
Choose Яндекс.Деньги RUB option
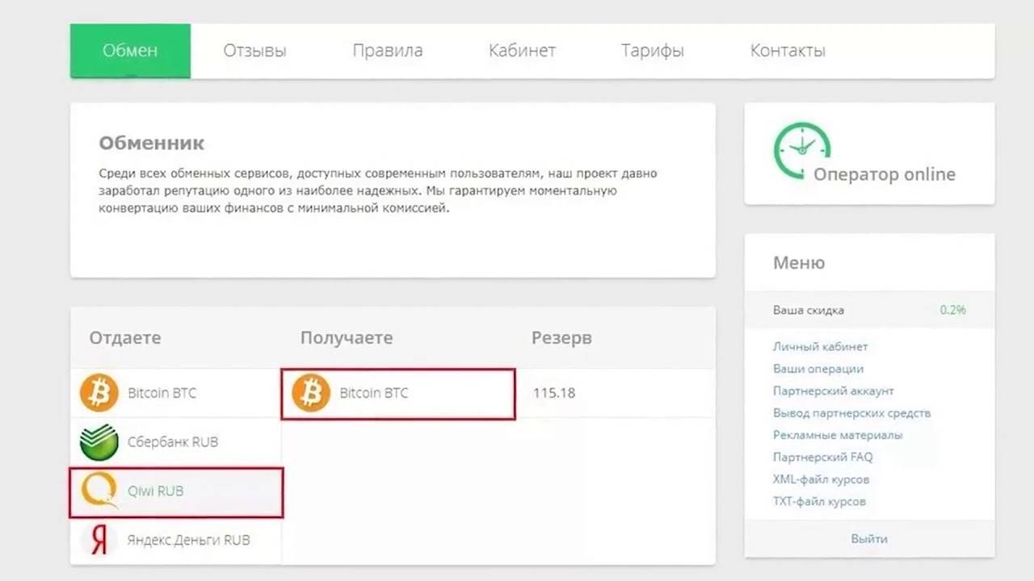(188, 540)
